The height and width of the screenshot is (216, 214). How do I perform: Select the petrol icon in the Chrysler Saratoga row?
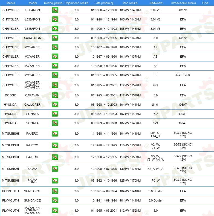pos(55,38)
